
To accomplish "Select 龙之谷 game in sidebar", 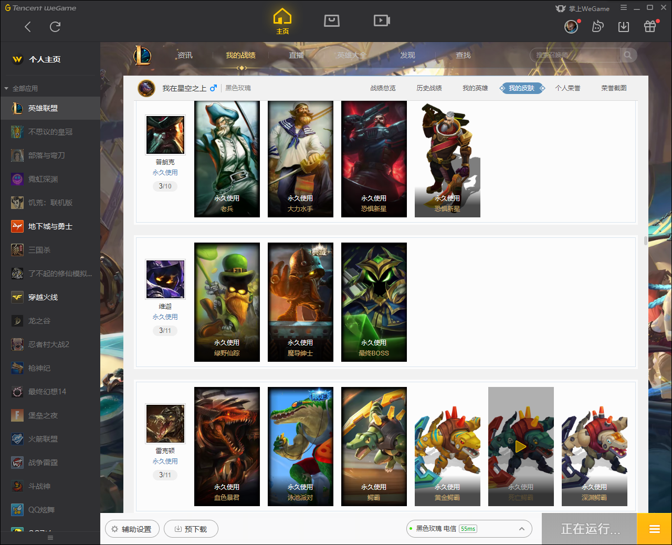I will click(50, 321).
